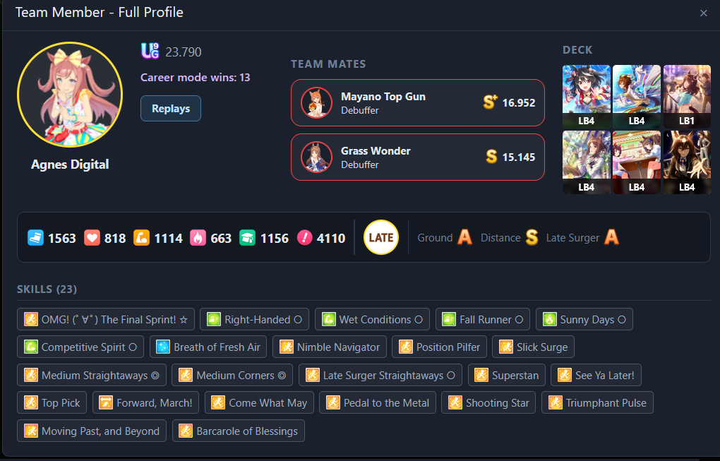Select the Come What May skill chip
This screenshot has height=461, width=720.
coord(259,402)
